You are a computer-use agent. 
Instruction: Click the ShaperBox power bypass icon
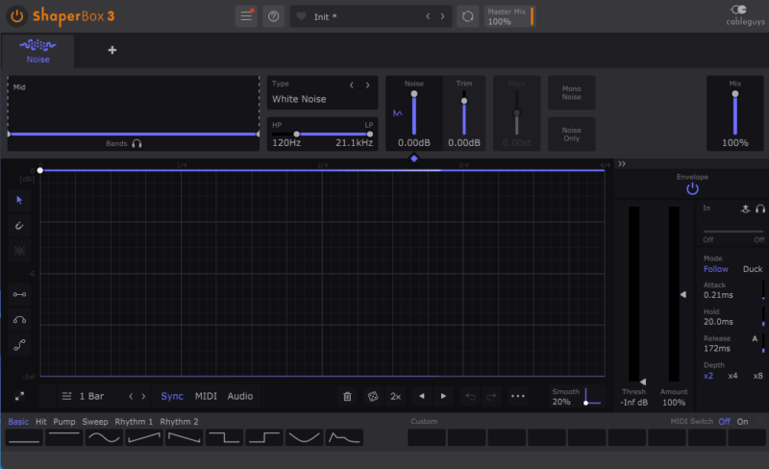tap(16, 16)
